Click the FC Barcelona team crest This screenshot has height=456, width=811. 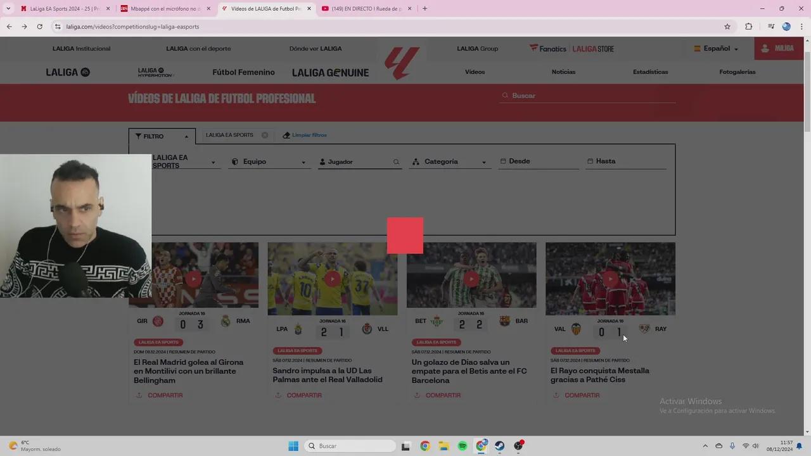(x=504, y=321)
